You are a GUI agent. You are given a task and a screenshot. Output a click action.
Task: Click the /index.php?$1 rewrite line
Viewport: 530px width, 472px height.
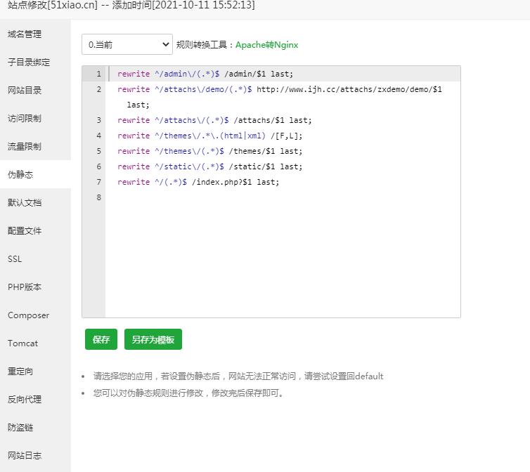point(198,182)
